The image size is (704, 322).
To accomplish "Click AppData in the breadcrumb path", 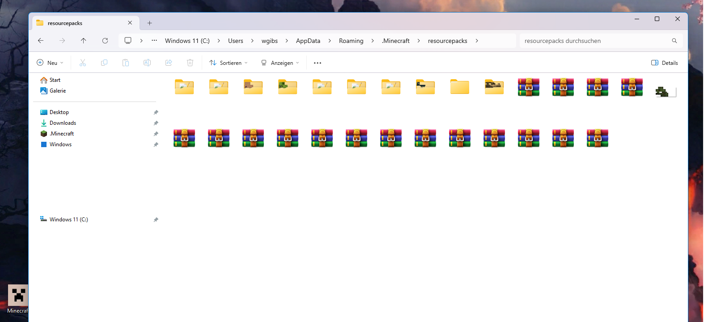I will (308, 41).
